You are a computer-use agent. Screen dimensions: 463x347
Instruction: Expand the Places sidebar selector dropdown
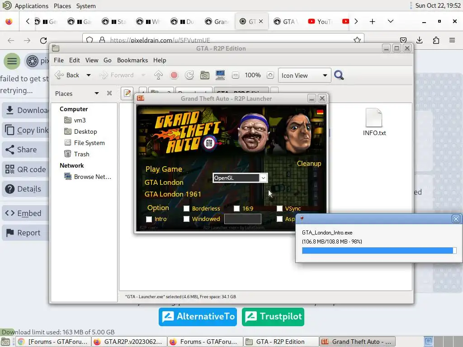coord(97,93)
